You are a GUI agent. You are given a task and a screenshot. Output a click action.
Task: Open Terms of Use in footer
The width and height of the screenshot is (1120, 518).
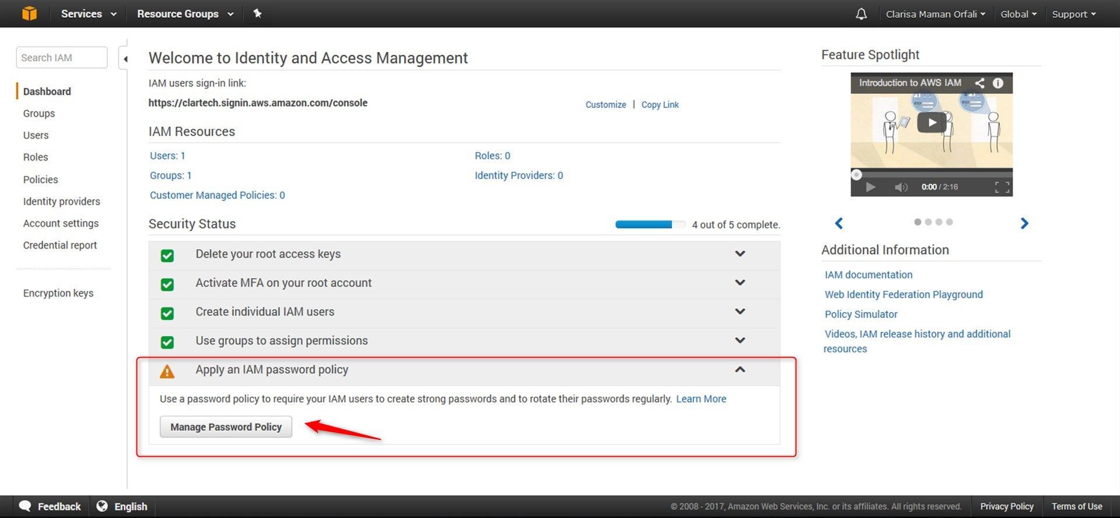click(1077, 506)
